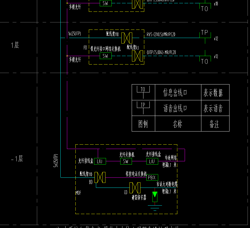Click the SW box under 光纤交换机 label
This screenshot has height=228, width=250.
pyautogui.click(x=126, y=161)
